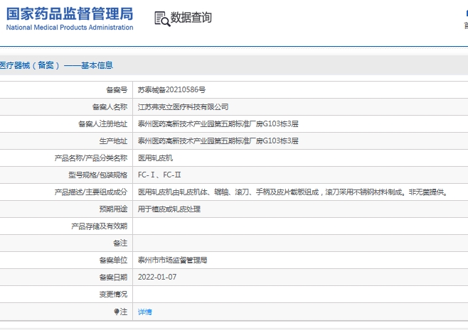Screen dimensions: 468x330
Task: Click the 生产地址 label
Action: coord(113,141)
